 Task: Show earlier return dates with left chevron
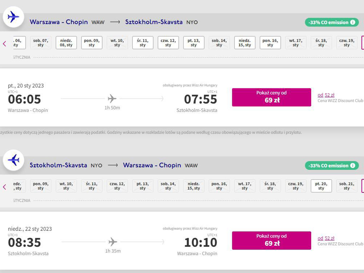point(5,187)
